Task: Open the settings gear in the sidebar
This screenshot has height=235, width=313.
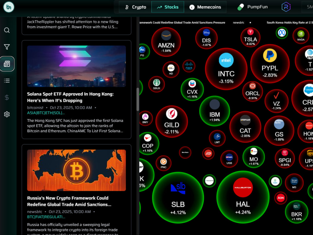Action: click(x=7, y=114)
